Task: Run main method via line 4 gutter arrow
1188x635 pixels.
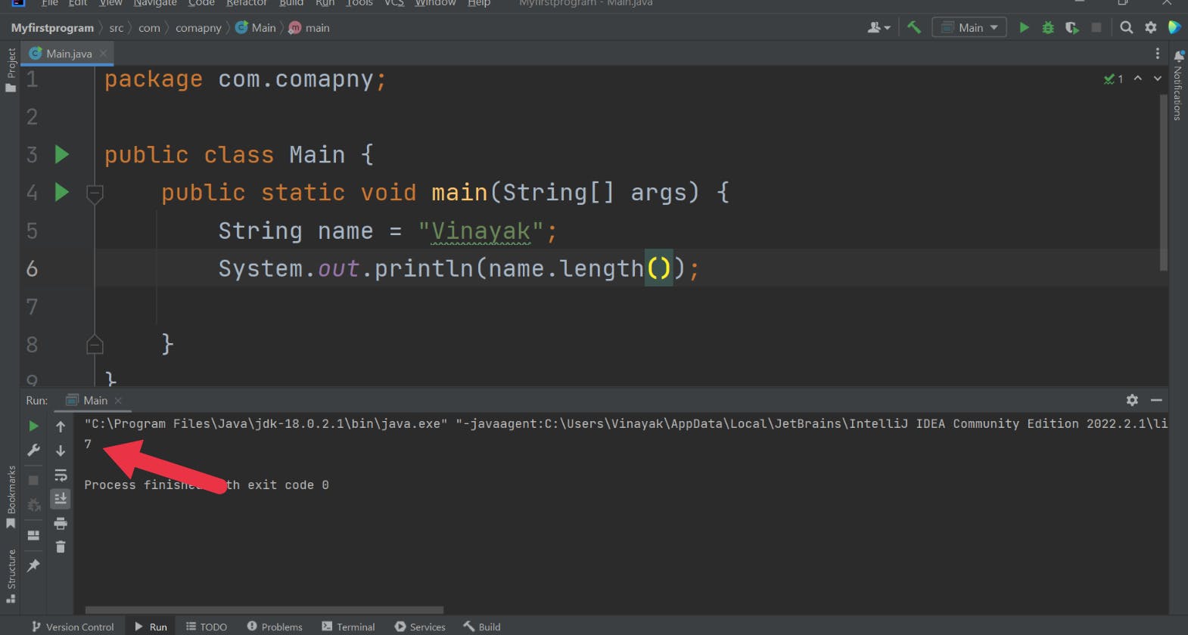Action: pos(62,193)
